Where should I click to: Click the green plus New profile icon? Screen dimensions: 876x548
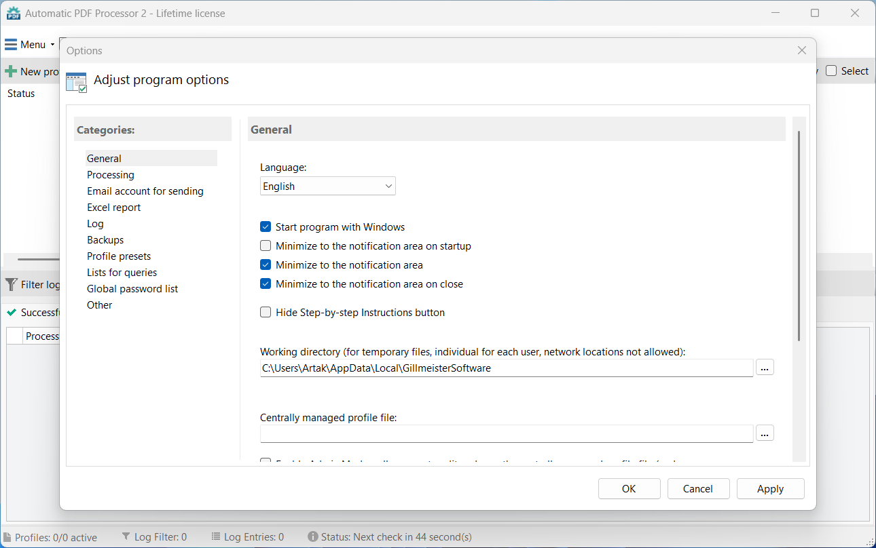coord(11,71)
